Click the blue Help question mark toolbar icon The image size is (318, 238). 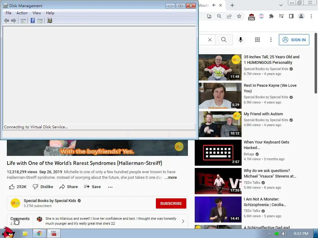pos(33,21)
